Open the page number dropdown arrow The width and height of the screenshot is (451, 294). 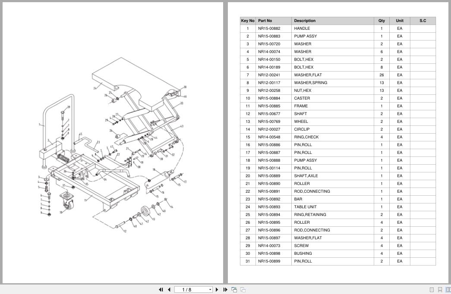(x=210, y=290)
